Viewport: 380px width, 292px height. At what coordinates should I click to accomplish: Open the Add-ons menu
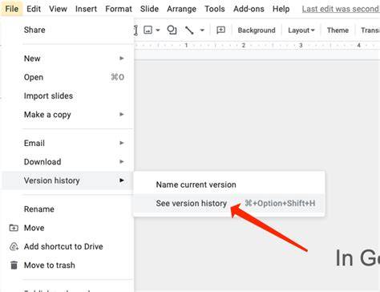point(249,9)
